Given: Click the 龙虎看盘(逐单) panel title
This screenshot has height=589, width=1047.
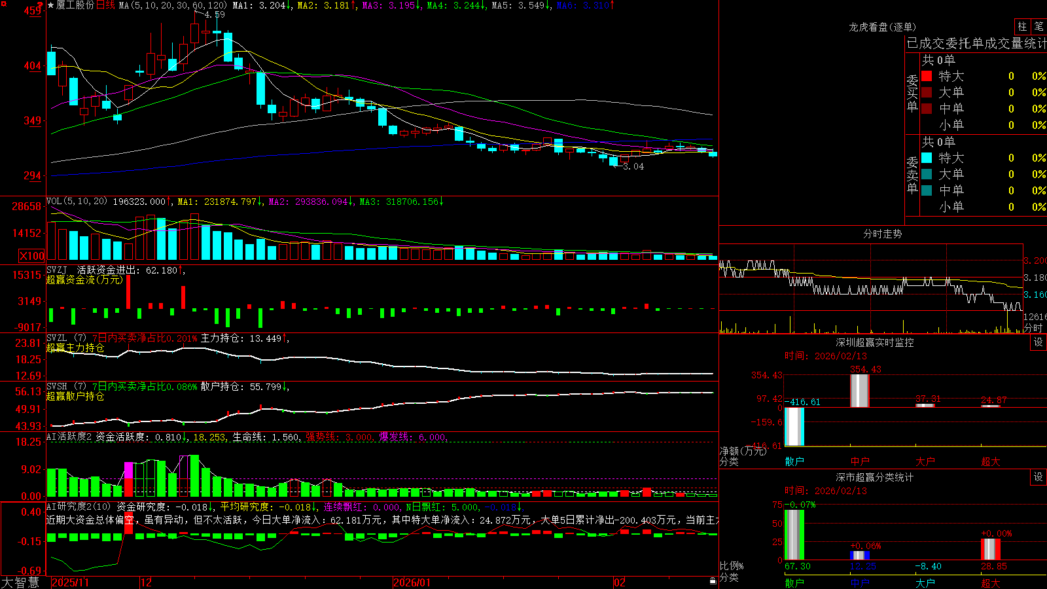Looking at the screenshot, I should [883, 27].
